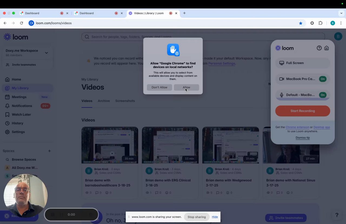Open the ERG Clinical demo video thumbnail

tap(170, 145)
